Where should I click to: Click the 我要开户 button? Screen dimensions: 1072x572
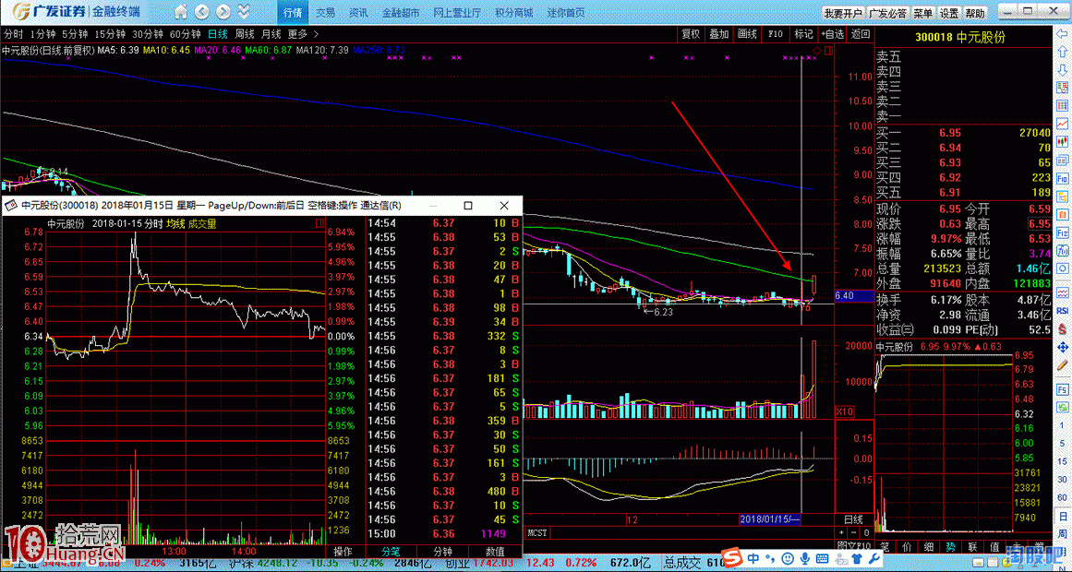pos(843,13)
